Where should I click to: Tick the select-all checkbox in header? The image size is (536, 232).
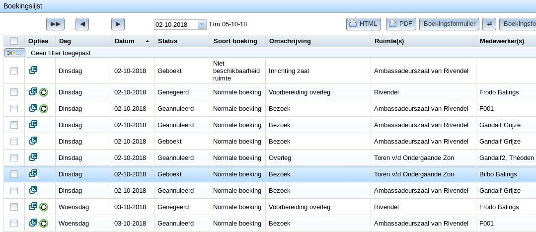click(x=14, y=41)
